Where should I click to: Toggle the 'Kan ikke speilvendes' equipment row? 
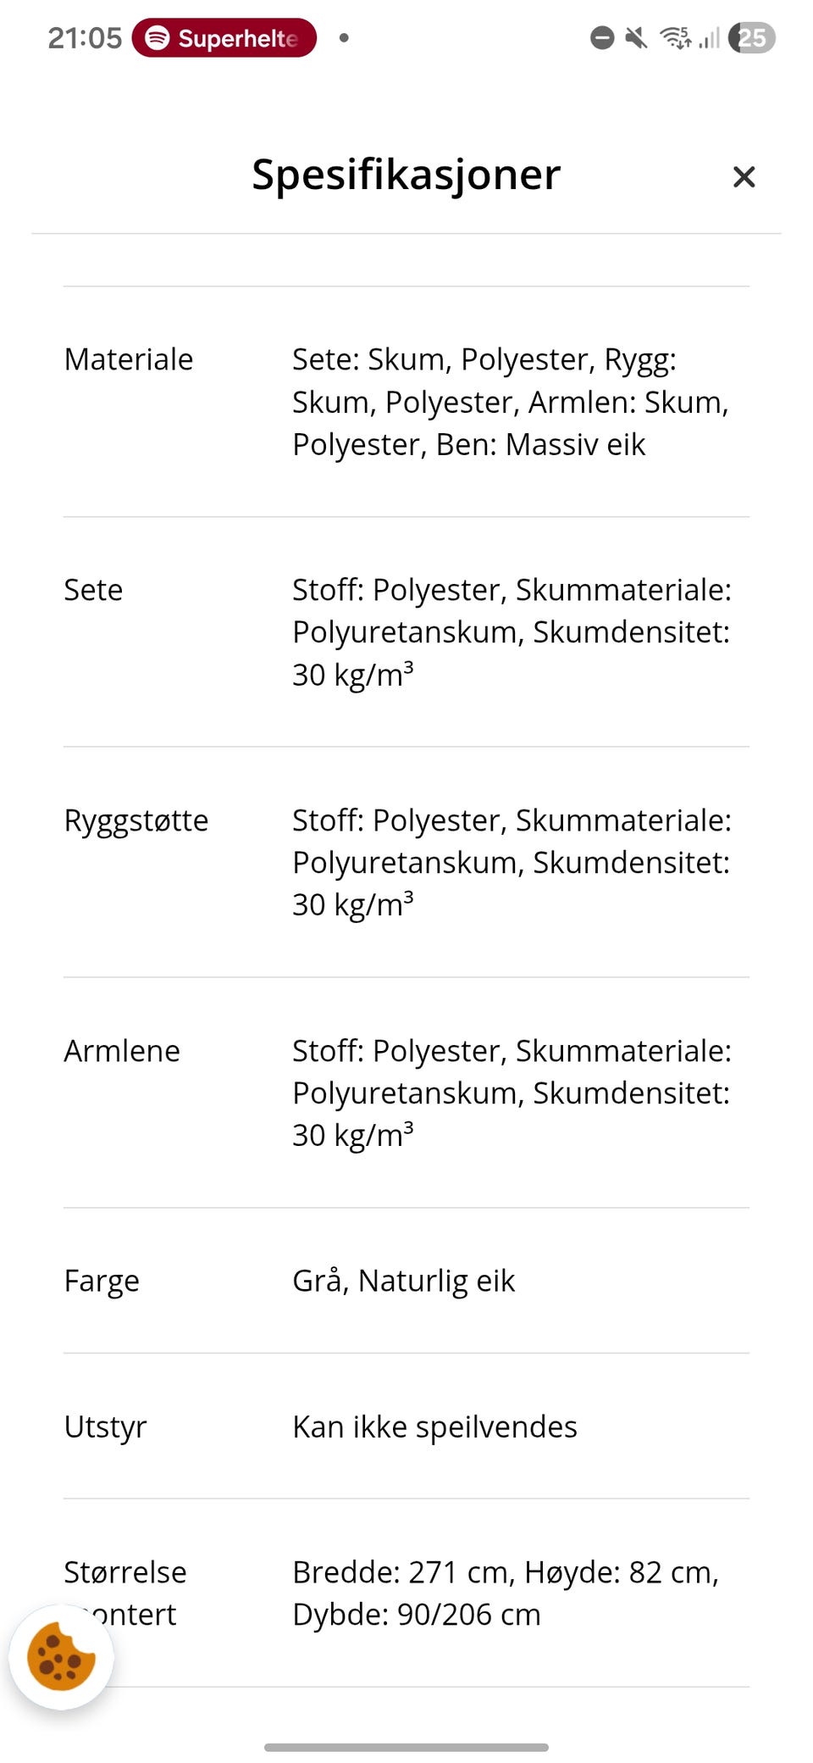pyautogui.click(x=406, y=1427)
